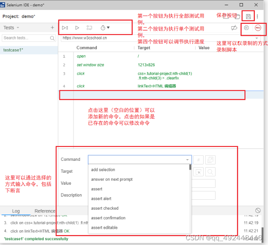Open the three-dot project menu
The image size is (268, 245).
click(257, 16)
